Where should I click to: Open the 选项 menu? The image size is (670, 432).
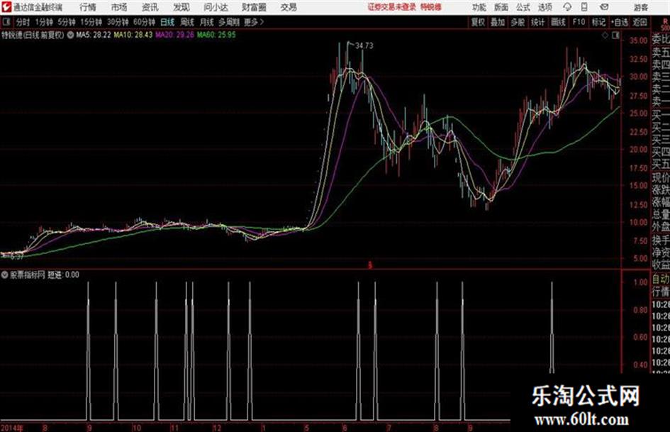click(545, 7)
